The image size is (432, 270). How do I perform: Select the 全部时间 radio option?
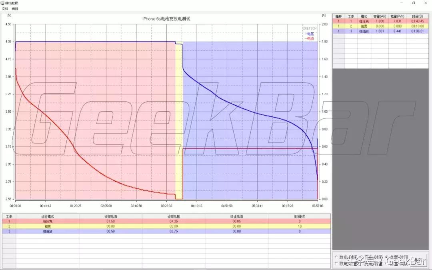coord(387,257)
